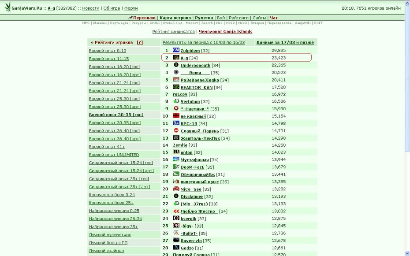Open the Набранные умения 26-34 rating

[116, 219]
